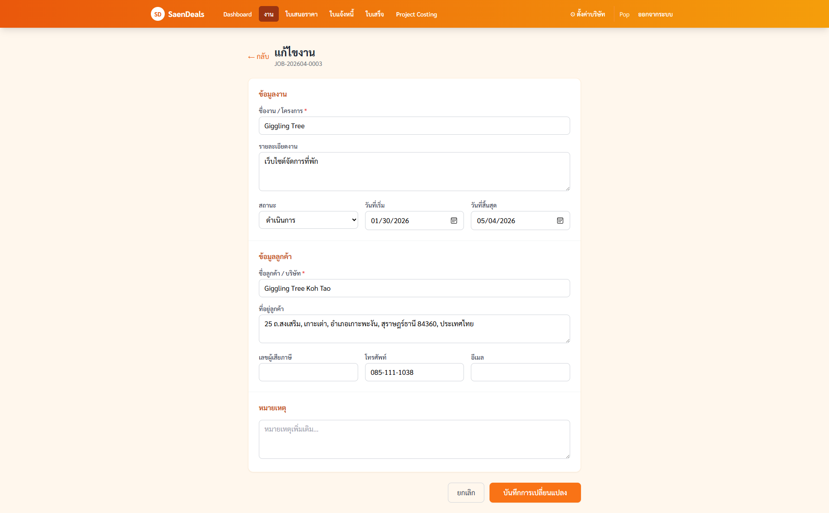The height and width of the screenshot is (513, 829).
Task: Select the งาน tab in navbar
Action: coord(269,14)
